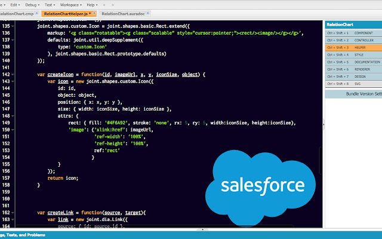
Task: Click the 'ref-width' property on line 151
Action: (109, 137)
